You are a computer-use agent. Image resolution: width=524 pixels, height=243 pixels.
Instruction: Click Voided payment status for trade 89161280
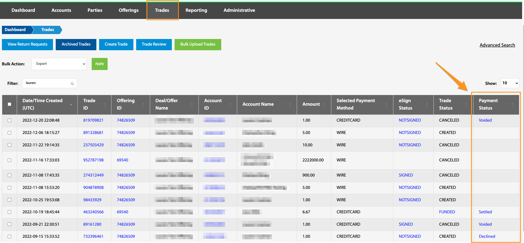pyautogui.click(x=485, y=224)
